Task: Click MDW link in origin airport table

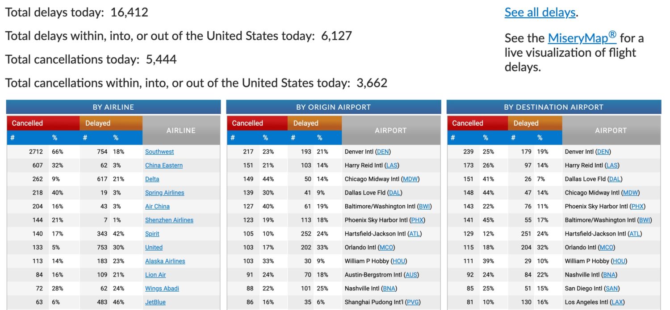Action: coord(411,179)
